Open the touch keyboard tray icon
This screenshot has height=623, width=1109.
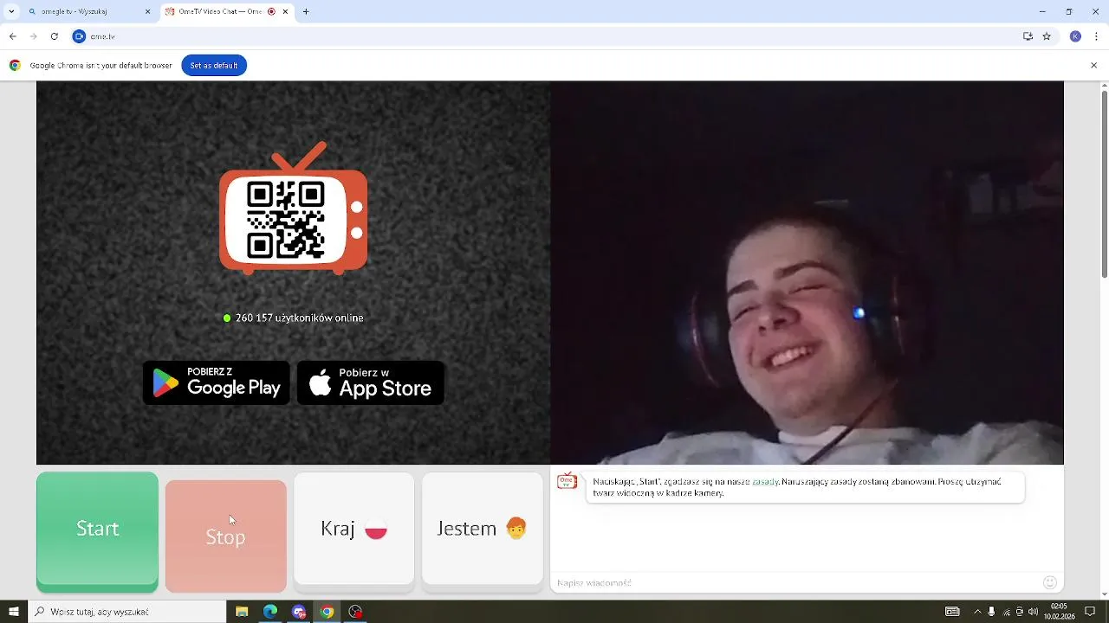point(952,612)
